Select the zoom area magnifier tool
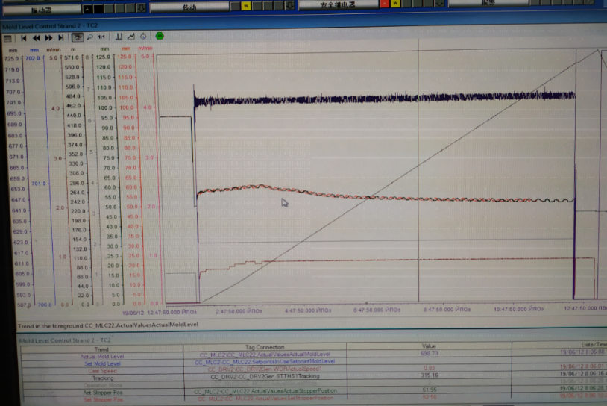This screenshot has height=406, width=607. click(89, 37)
